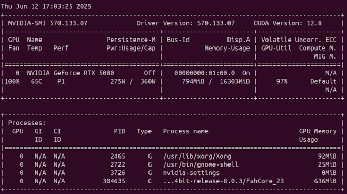
Task: Click the 25MiB memory usage of gnome-shell
Action: tap(327, 165)
